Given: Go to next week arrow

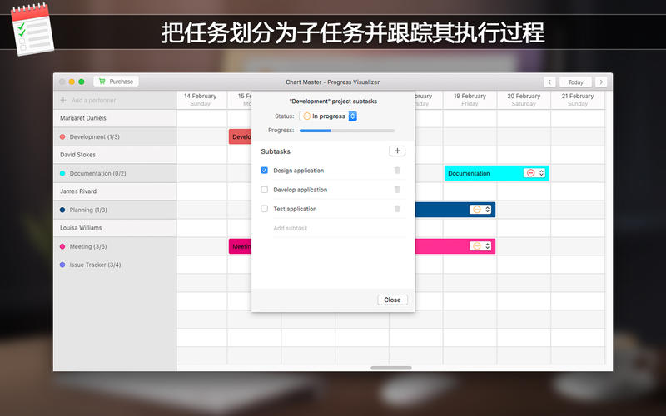Looking at the screenshot, I should click(x=601, y=82).
